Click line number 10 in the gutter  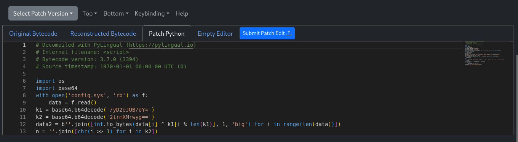[x=22, y=110]
